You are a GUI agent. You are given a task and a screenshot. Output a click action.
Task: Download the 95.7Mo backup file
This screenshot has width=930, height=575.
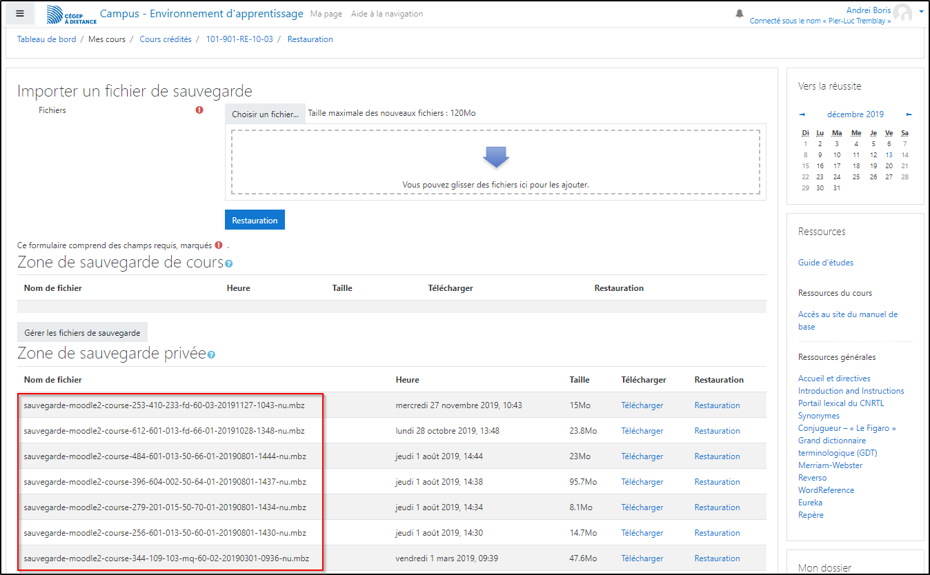click(x=642, y=482)
